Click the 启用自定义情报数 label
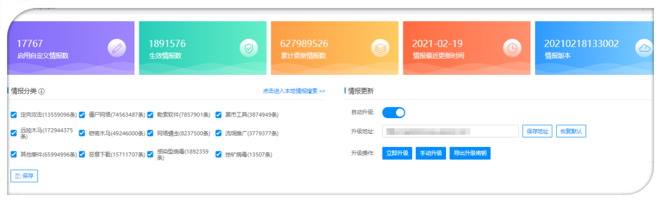 (42, 56)
